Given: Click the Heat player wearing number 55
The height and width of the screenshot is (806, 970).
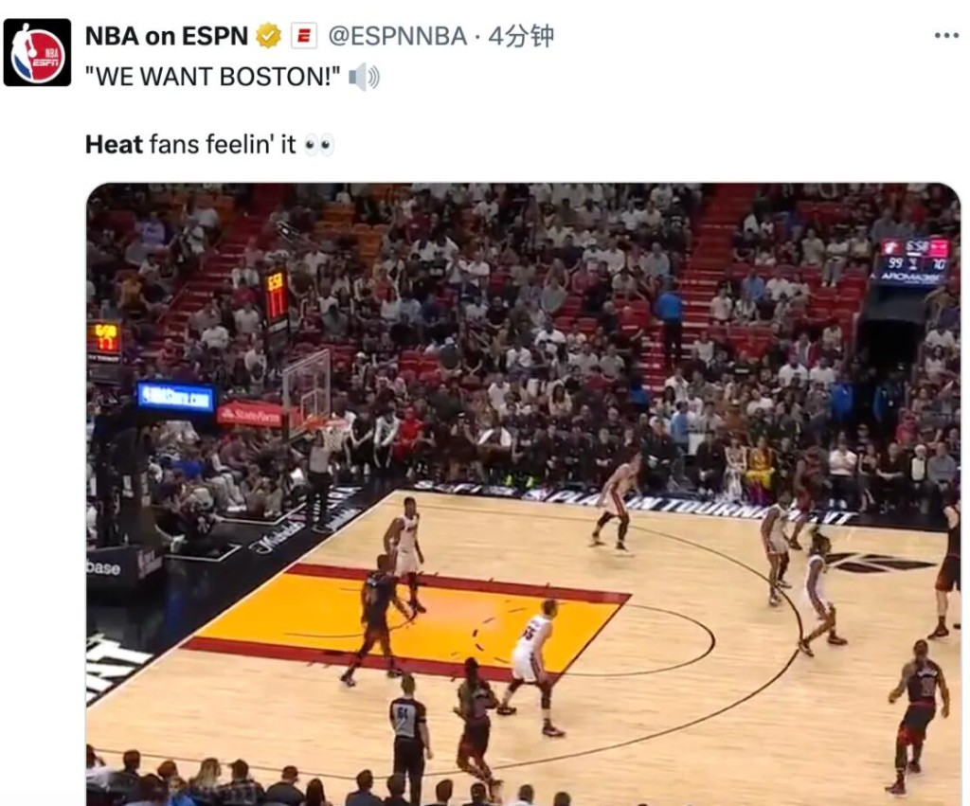Looking at the screenshot, I should (x=531, y=667).
